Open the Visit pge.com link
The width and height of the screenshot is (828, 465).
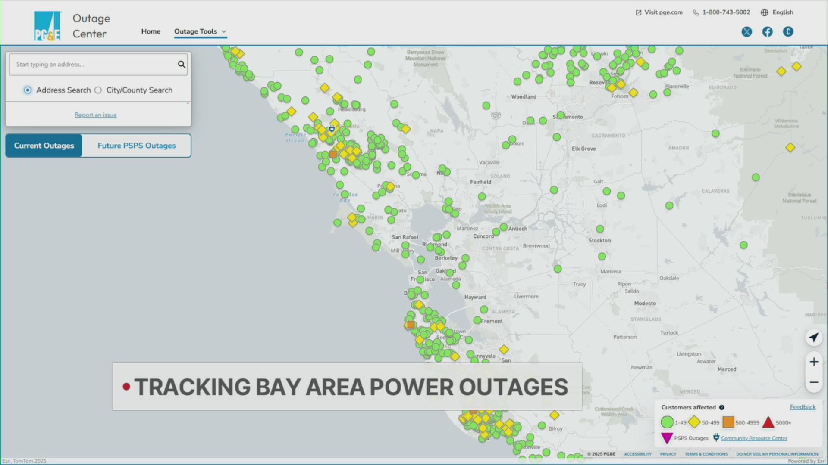click(663, 12)
